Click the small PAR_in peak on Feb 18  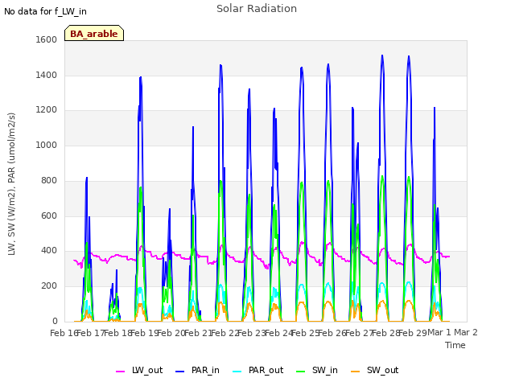coord(116,270)
